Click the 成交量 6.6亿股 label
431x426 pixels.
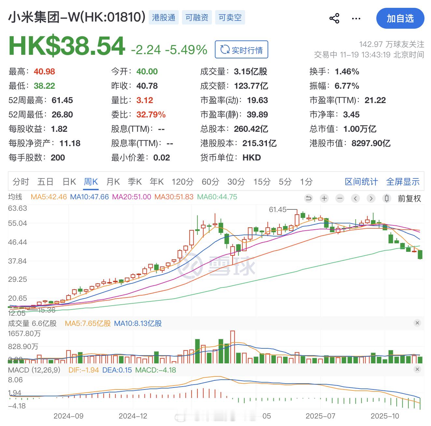click(32, 323)
